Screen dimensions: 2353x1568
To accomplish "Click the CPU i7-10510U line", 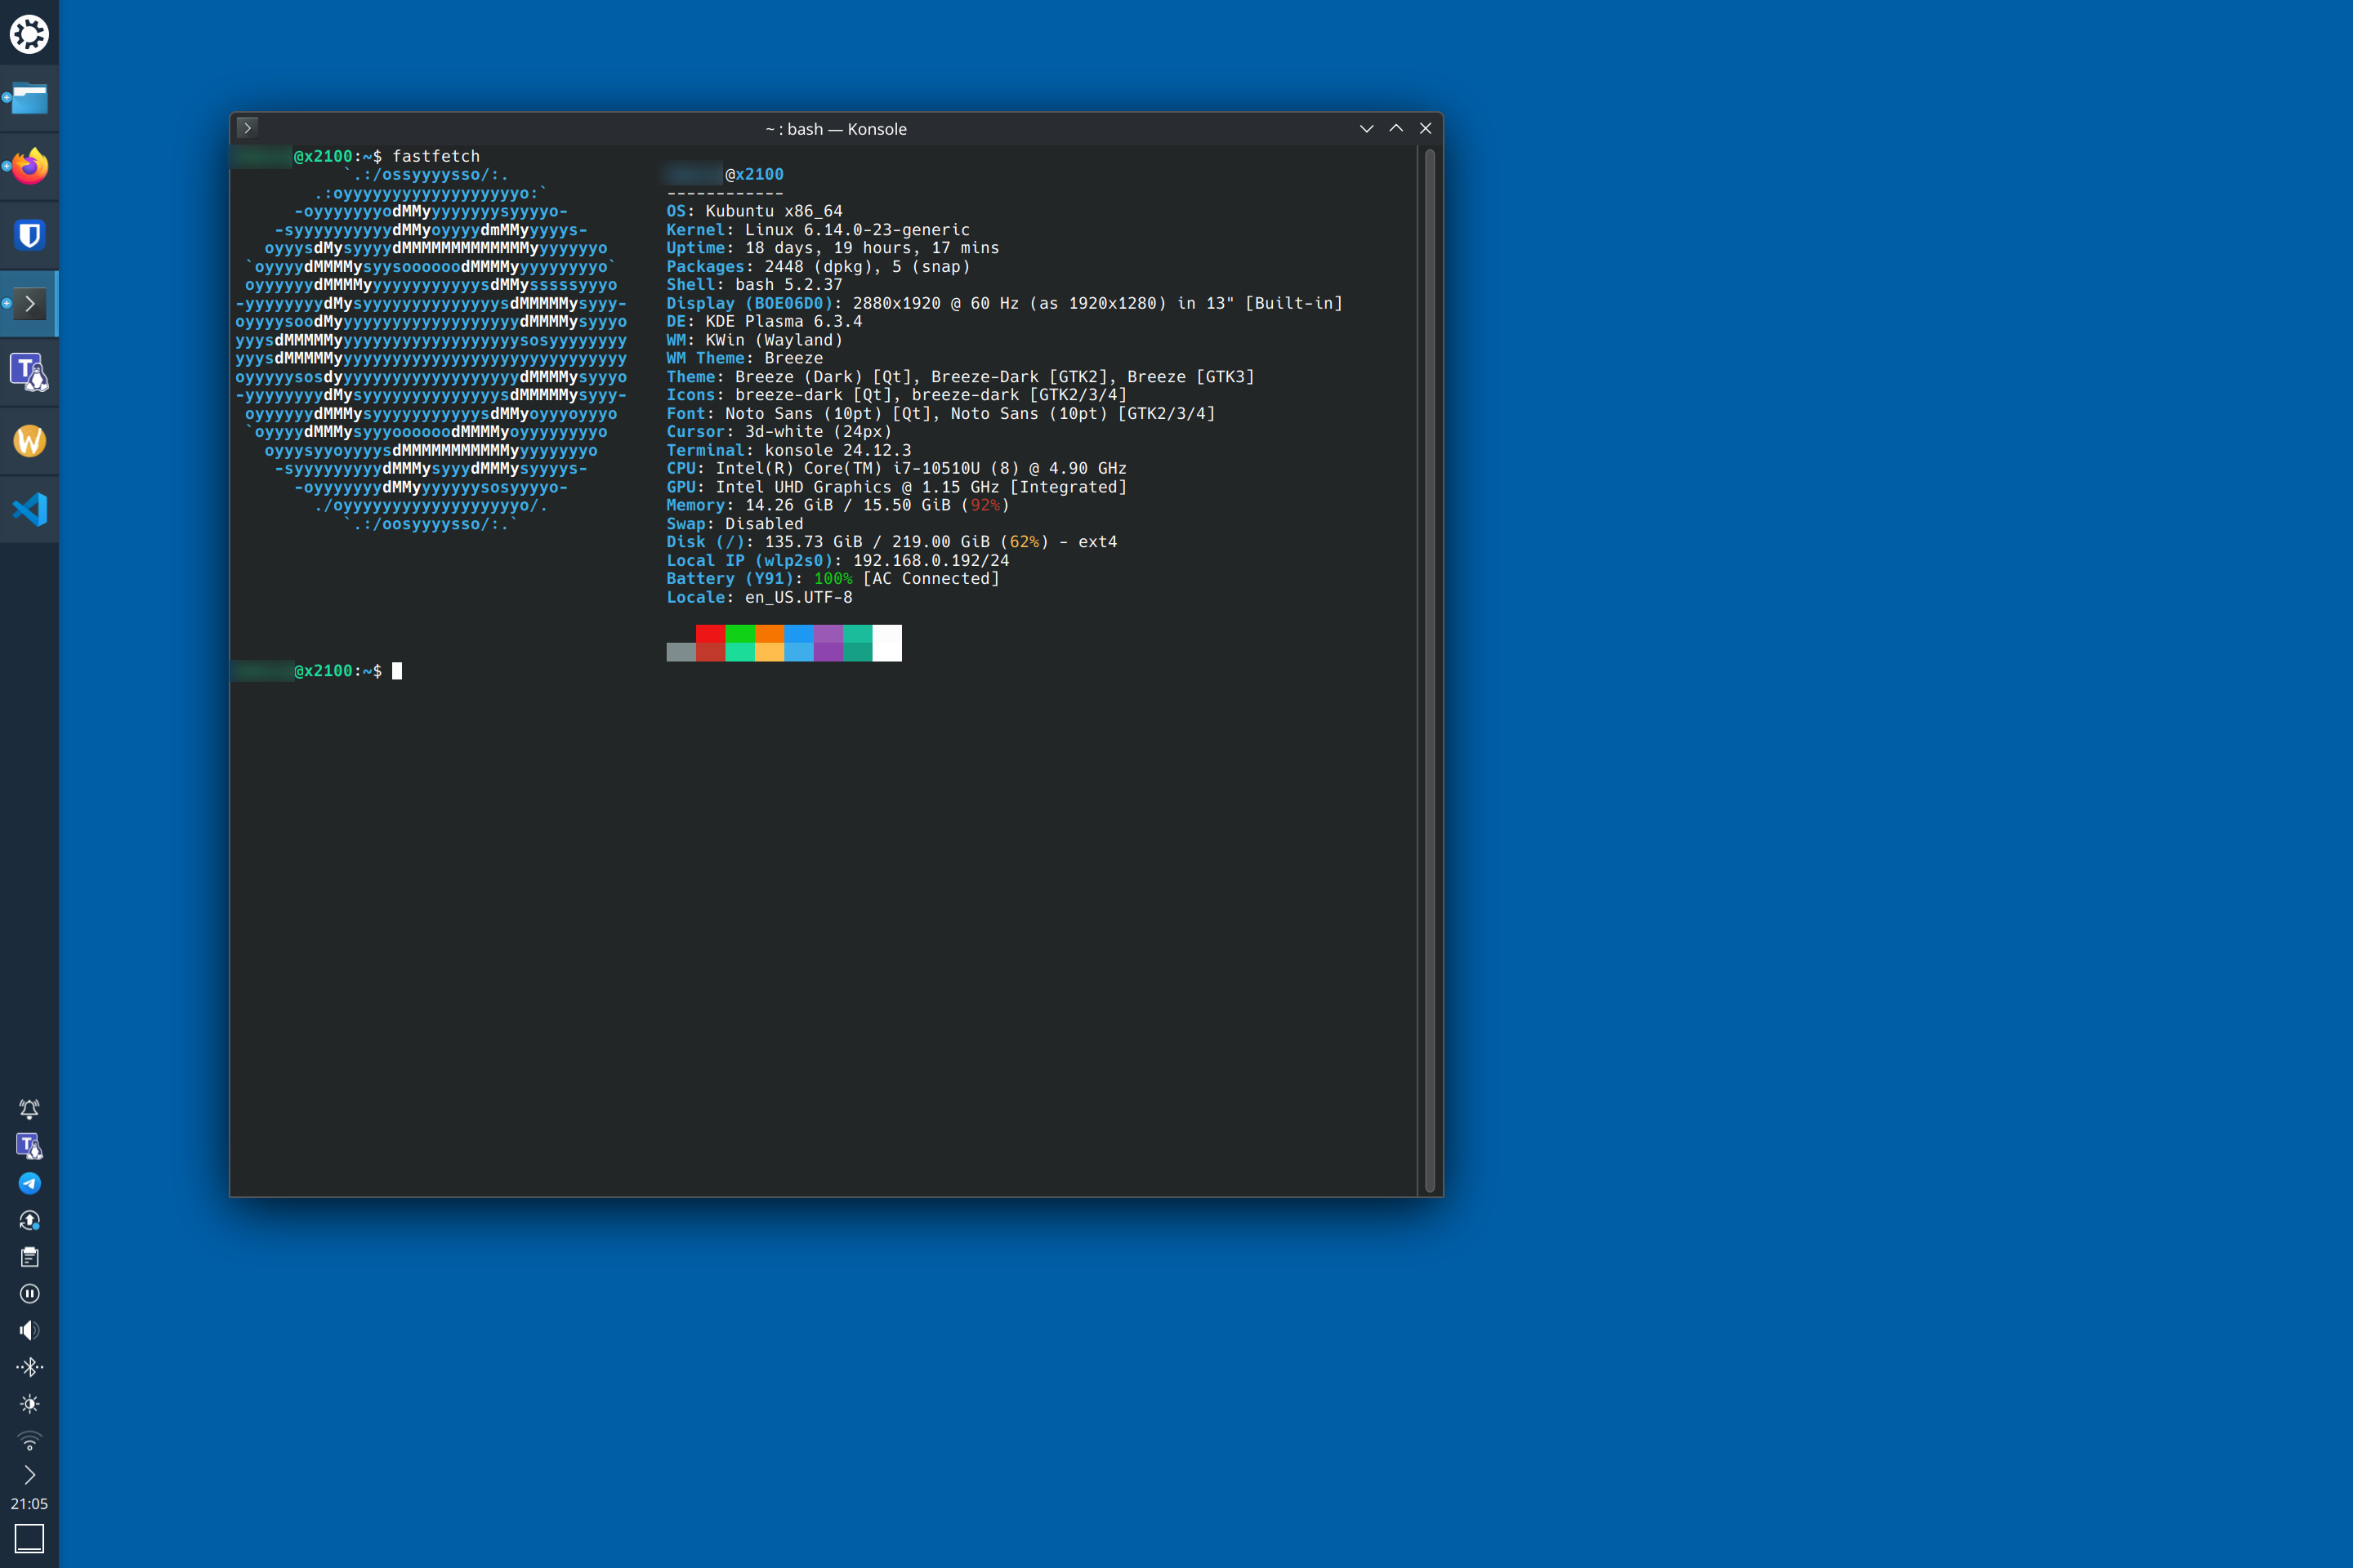I will 896,468.
